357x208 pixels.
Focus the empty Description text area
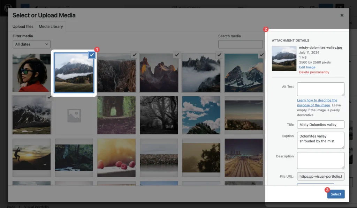(x=321, y=161)
